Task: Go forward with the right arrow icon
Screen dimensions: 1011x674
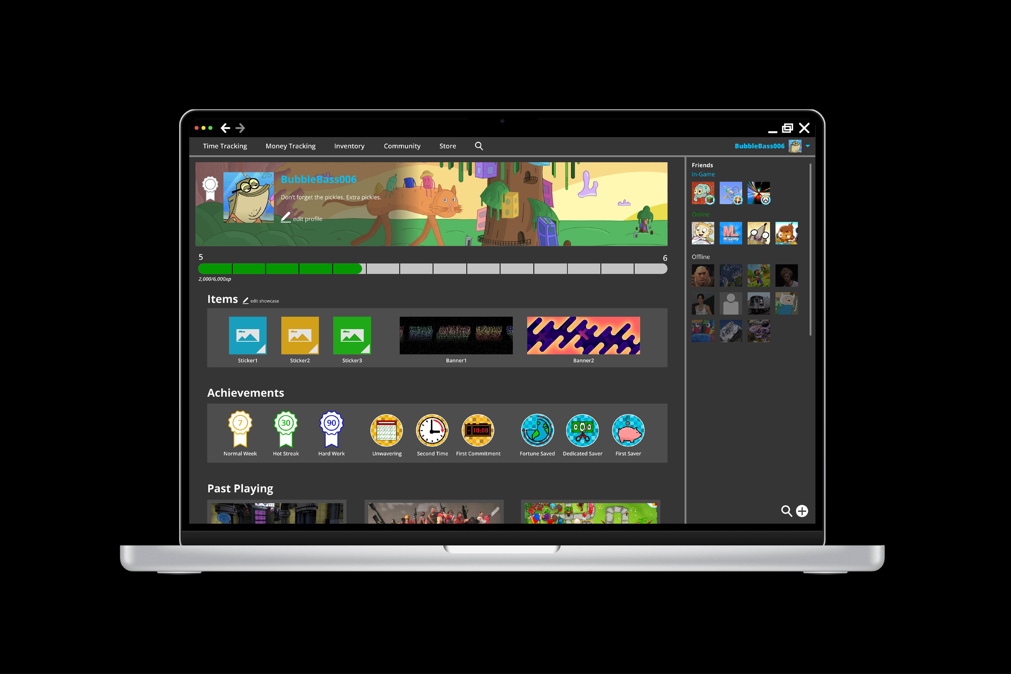Action: (240, 128)
